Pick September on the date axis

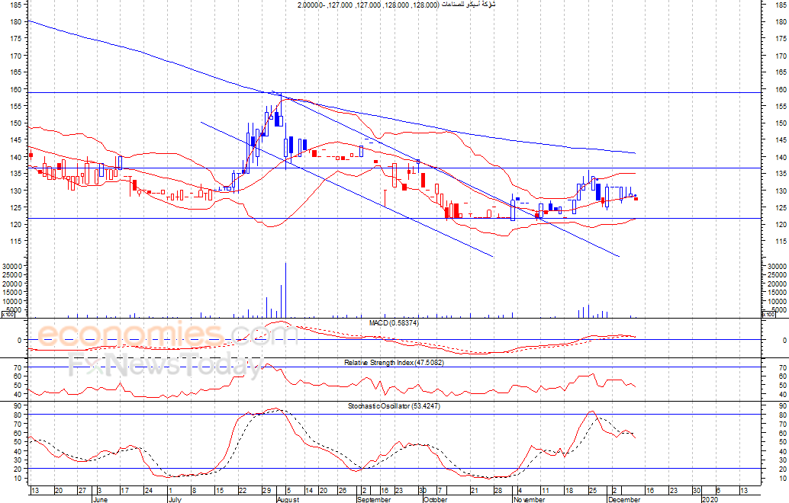point(373,500)
